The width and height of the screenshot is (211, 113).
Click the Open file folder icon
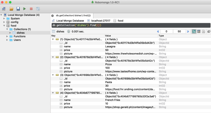point(11,9)
